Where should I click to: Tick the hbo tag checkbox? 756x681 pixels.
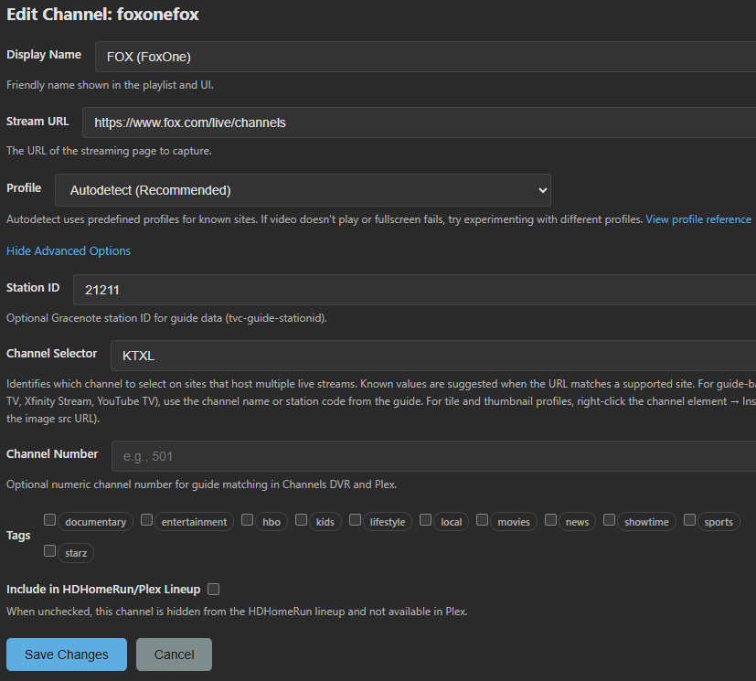[247, 520]
